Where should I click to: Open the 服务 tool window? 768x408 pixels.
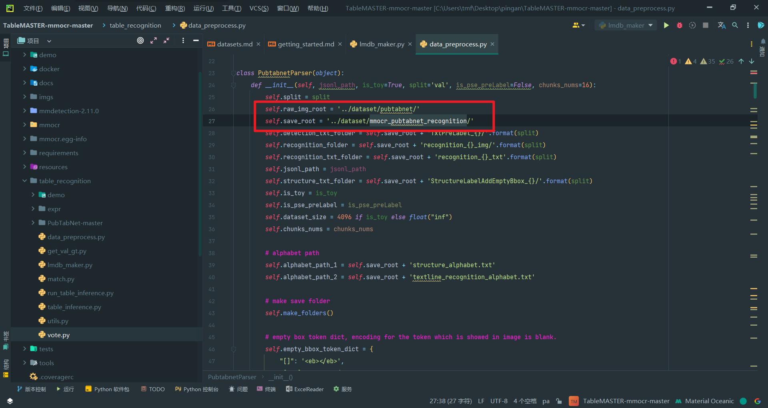point(342,389)
